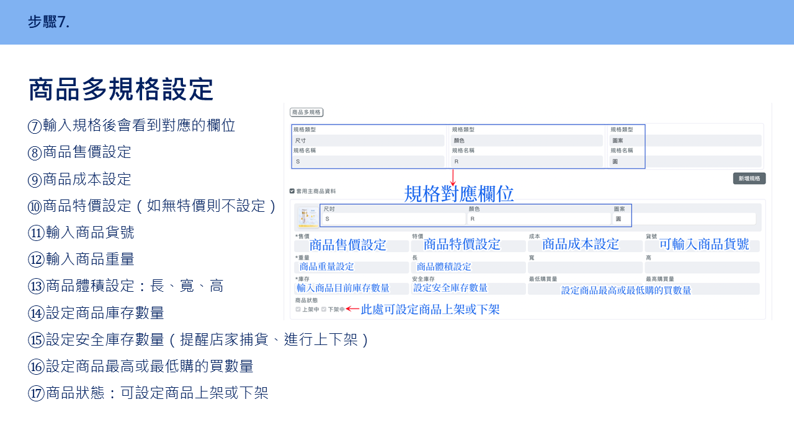
Task: Click the 步驟7. header text
Action: coord(48,22)
